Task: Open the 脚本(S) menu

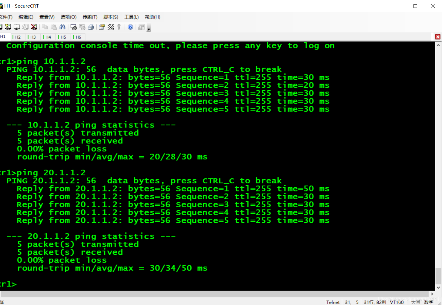Action: 111,17
